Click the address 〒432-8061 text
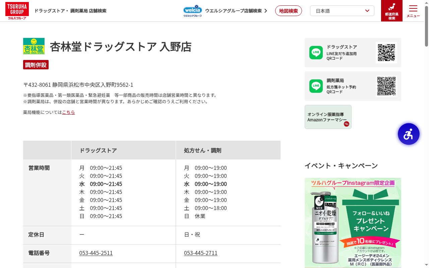The width and height of the screenshot is (429, 268). 78,85
